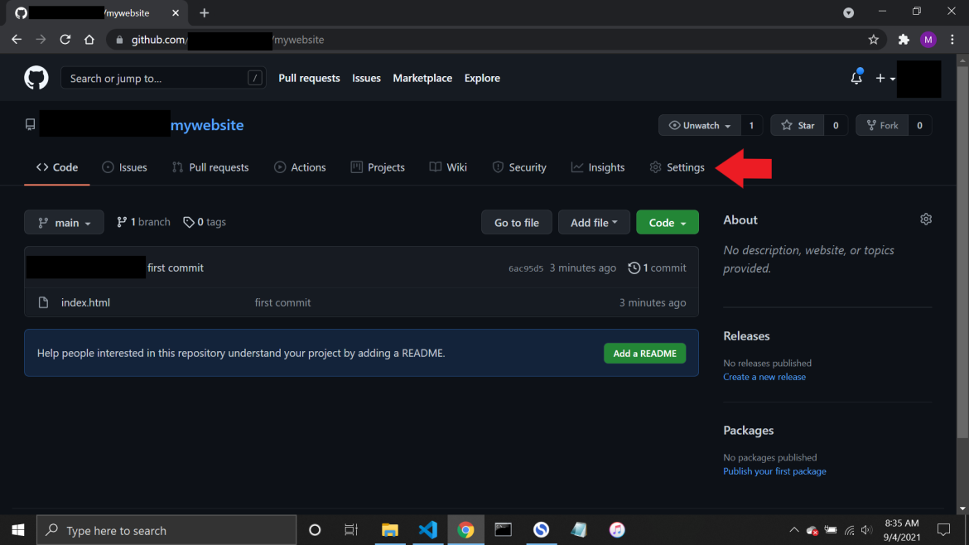This screenshot has height=545, width=969.
Task: Click the repository book icon beside the name
Action: [30, 124]
